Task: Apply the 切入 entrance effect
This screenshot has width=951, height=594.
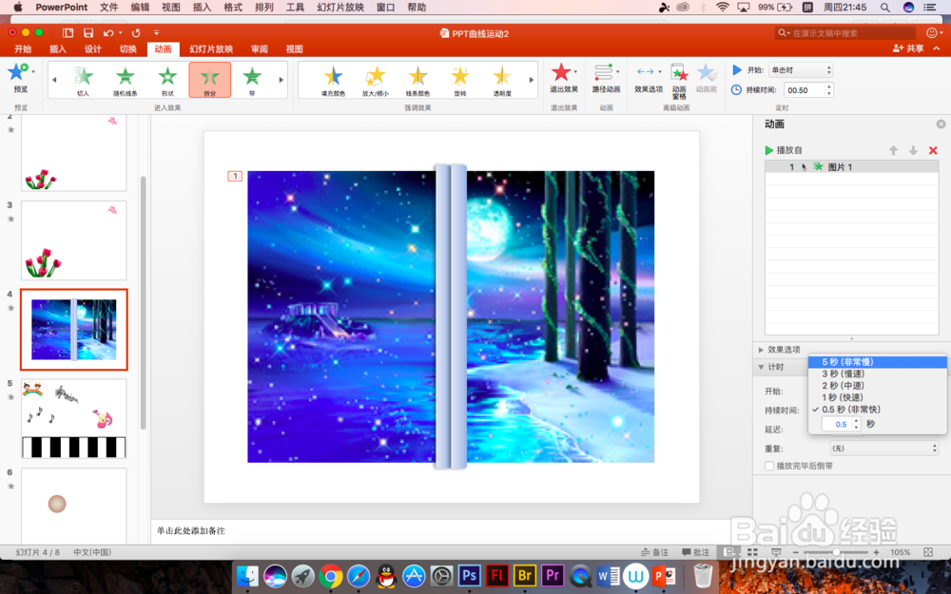Action: (x=83, y=80)
